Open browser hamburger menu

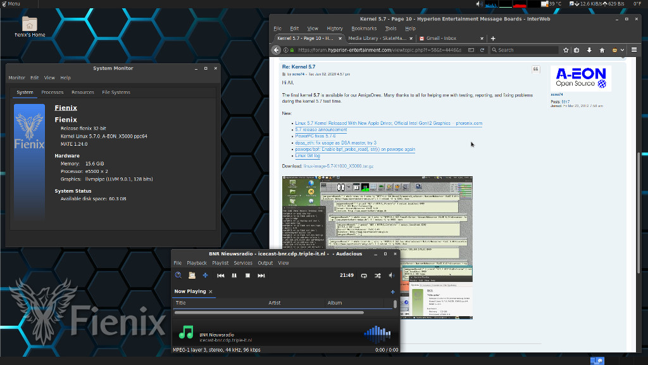[634, 50]
